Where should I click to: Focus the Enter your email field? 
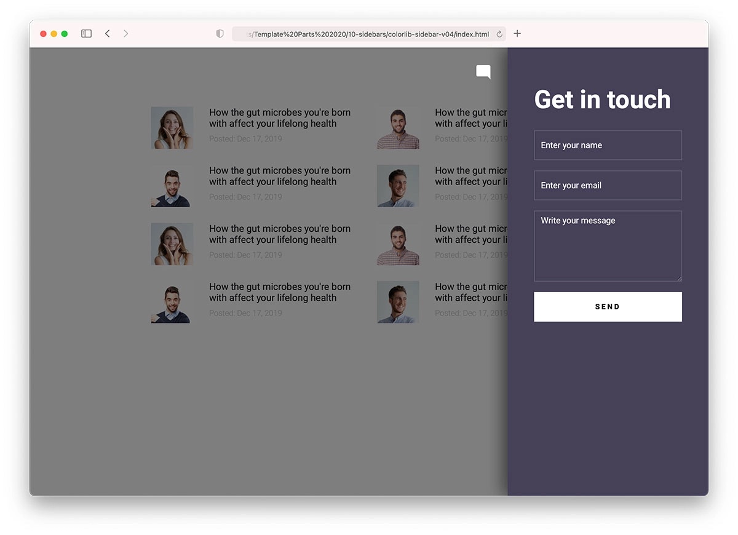(x=608, y=185)
